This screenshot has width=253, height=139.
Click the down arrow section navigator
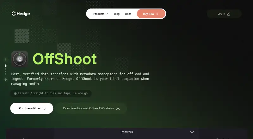click(x=6, y=80)
